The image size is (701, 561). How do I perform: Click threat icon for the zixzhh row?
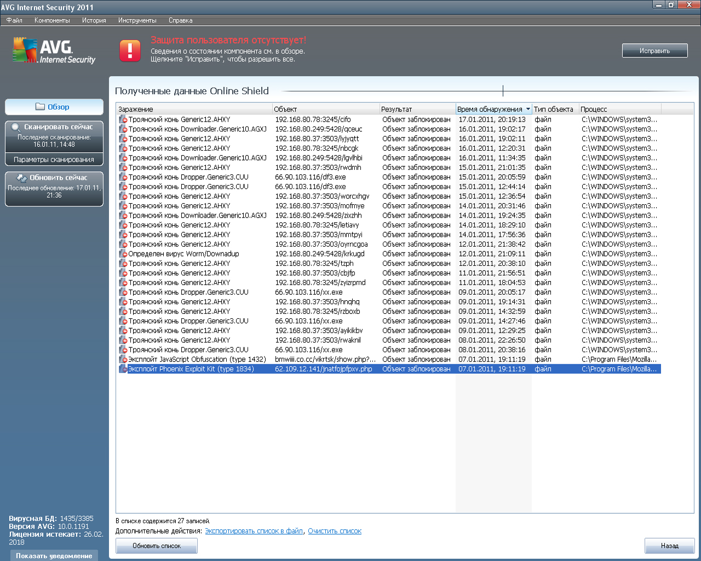click(123, 215)
